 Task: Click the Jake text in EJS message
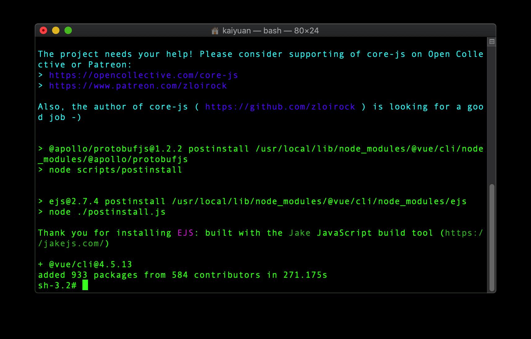(x=300, y=233)
